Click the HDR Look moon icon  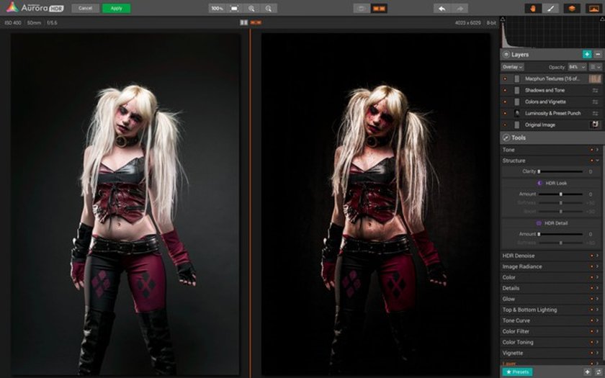539,183
